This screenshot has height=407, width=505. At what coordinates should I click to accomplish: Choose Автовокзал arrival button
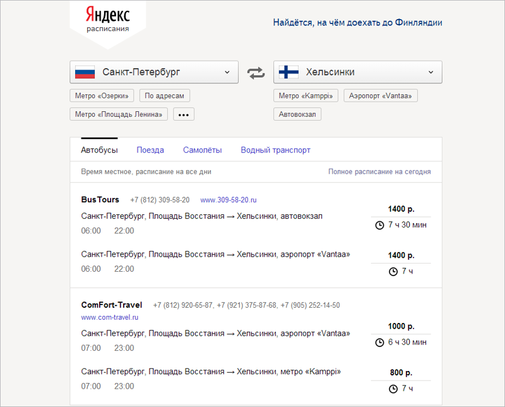point(297,114)
